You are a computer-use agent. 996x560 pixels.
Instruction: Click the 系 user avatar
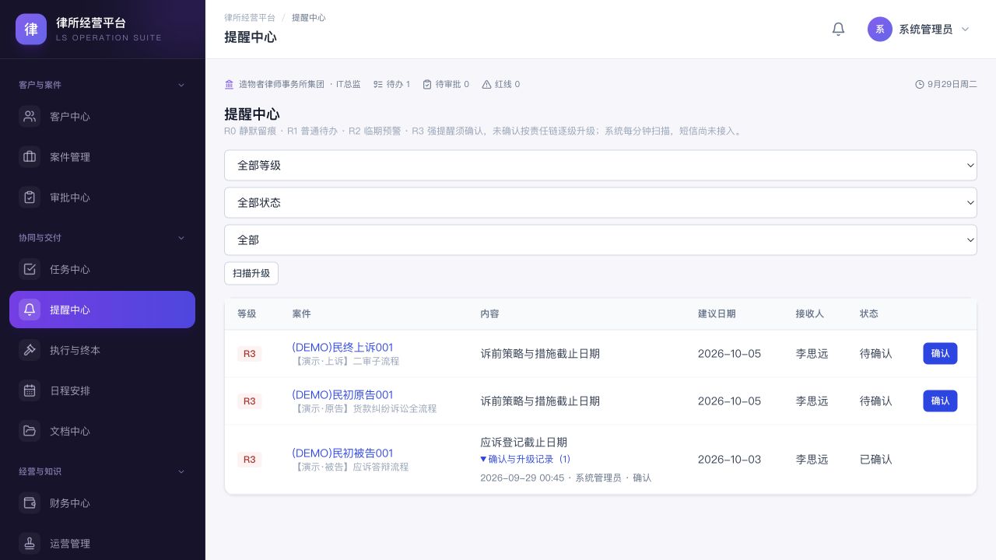tap(880, 30)
